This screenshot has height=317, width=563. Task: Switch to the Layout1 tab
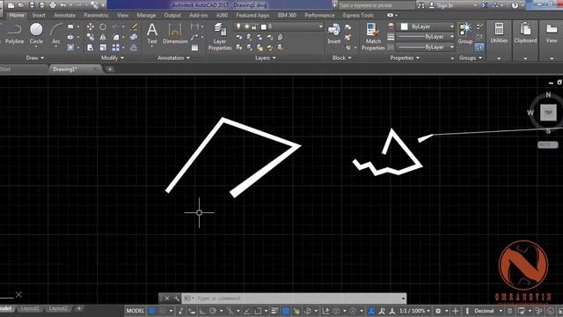click(x=29, y=308)
